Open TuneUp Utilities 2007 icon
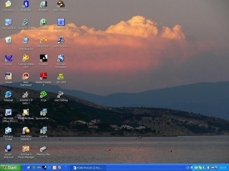The image size is (229, 171). [26, 58]
